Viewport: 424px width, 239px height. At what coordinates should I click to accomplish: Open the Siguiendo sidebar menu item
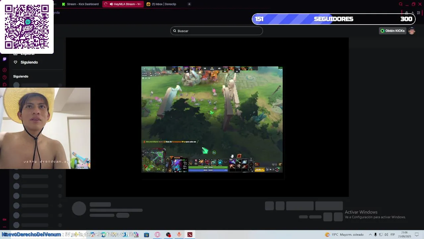click(29, 62)
